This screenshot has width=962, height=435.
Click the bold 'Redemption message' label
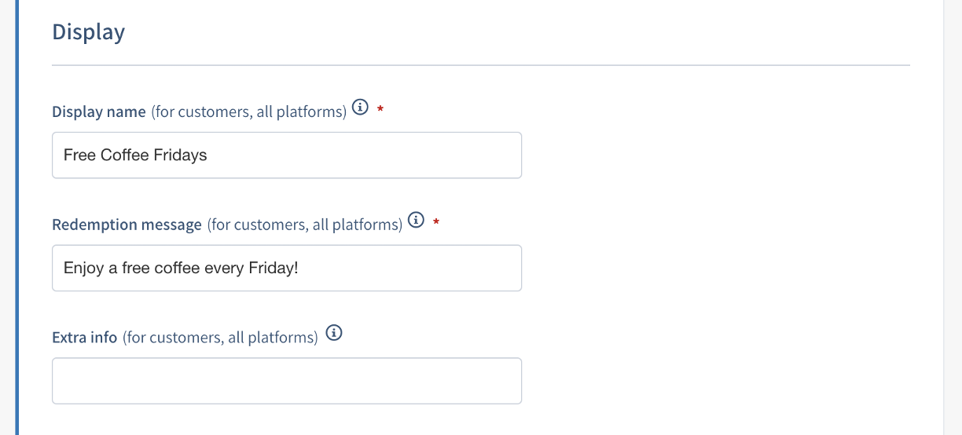pyautogui.click(x=127, y=225)
